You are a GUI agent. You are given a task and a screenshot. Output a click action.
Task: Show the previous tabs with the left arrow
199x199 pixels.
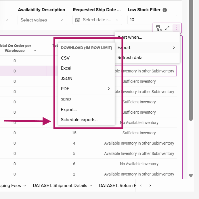[141, 186]
